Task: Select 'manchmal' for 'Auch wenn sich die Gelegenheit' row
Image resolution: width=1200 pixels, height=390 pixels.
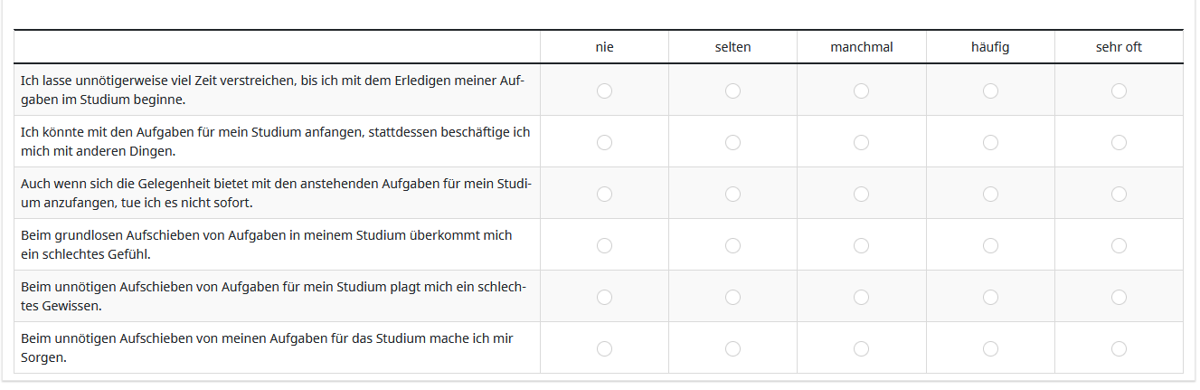Action: [861, 194]
